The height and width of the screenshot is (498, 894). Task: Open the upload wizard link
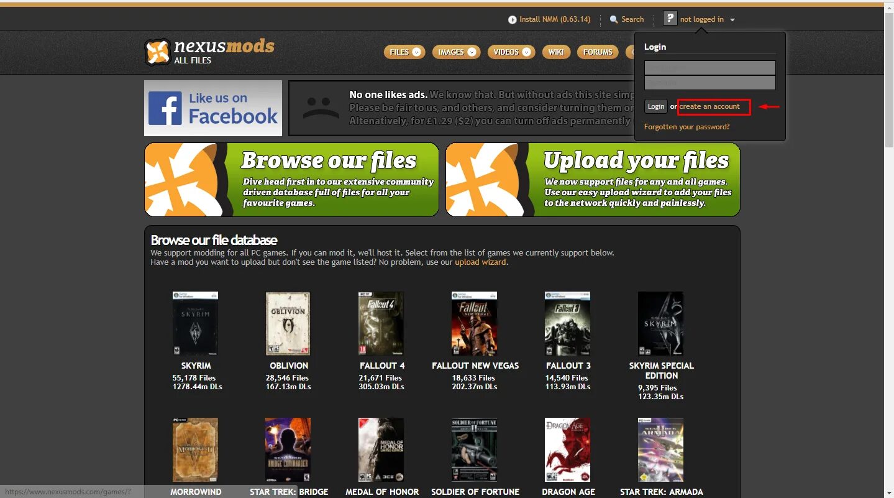pos(480,262)
